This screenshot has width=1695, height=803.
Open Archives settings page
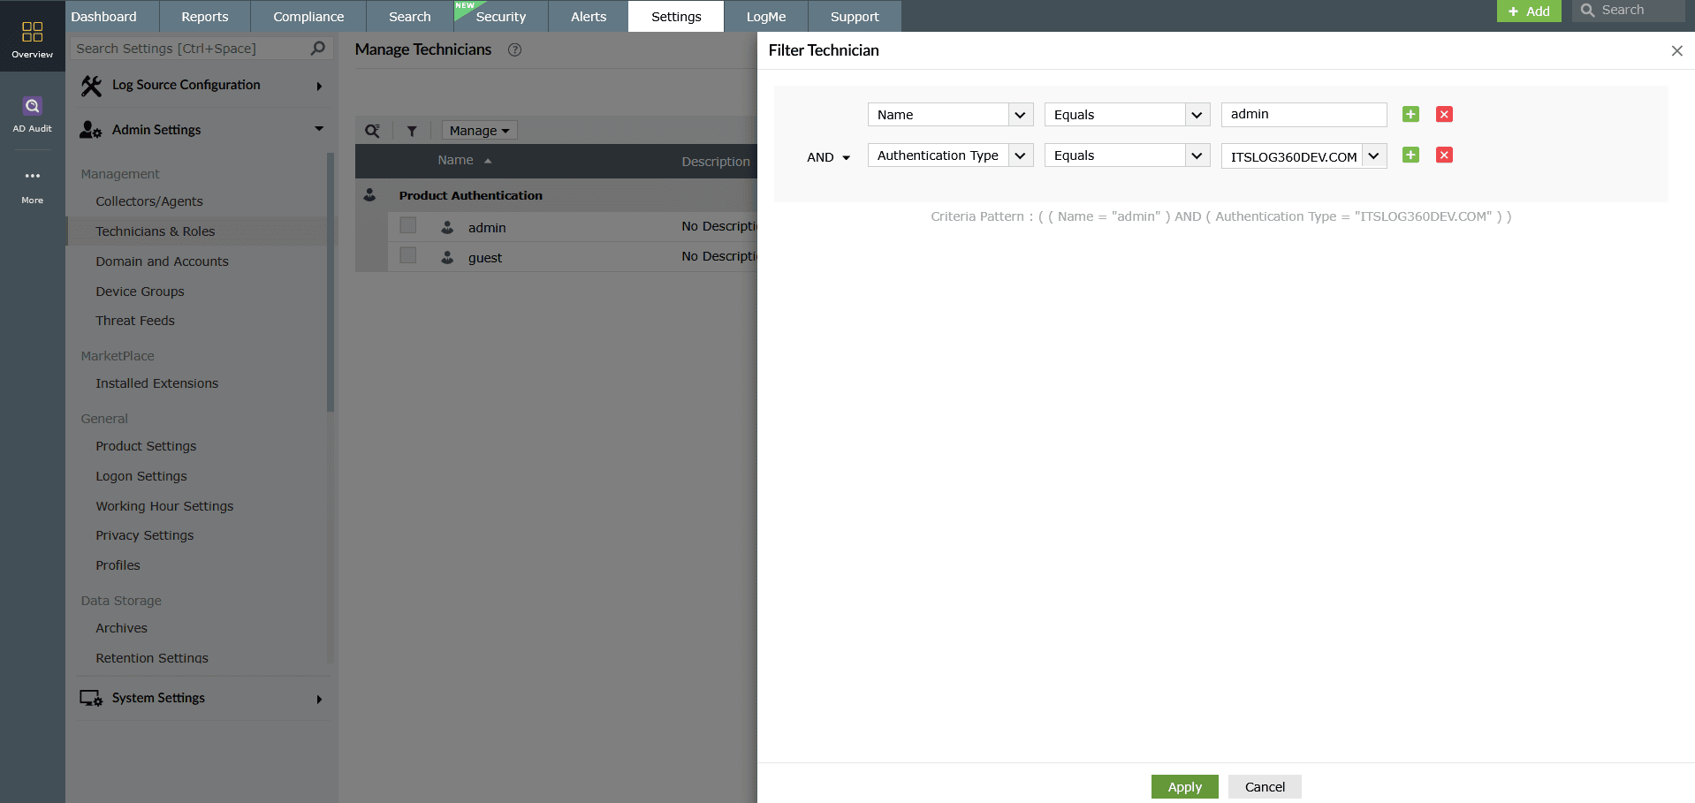(x=122, y=628)
